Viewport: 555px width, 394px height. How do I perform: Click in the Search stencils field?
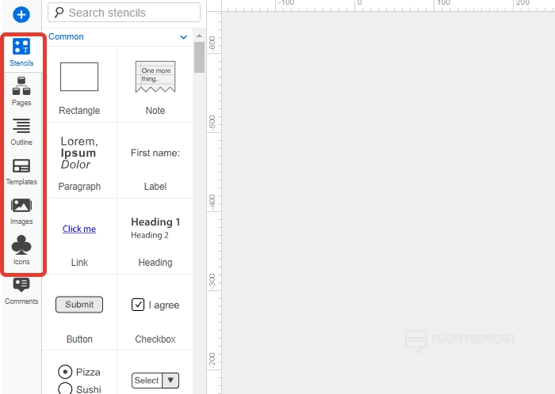[124, 13]
